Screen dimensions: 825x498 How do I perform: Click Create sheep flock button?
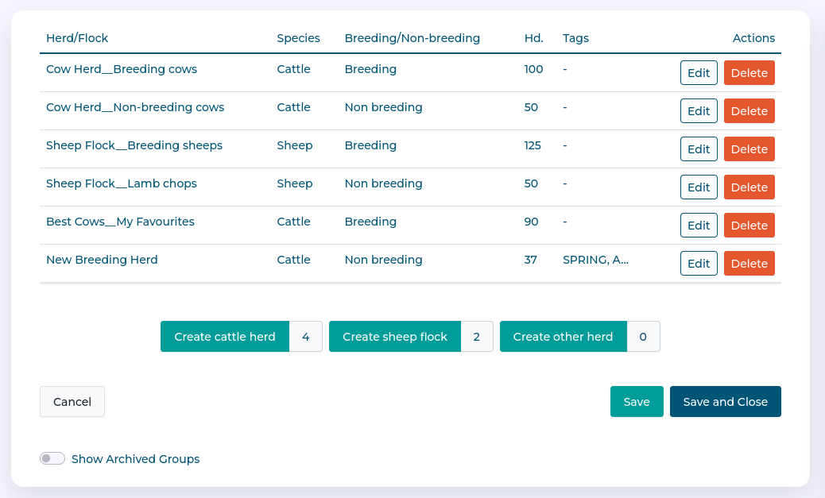pos(395,337)
